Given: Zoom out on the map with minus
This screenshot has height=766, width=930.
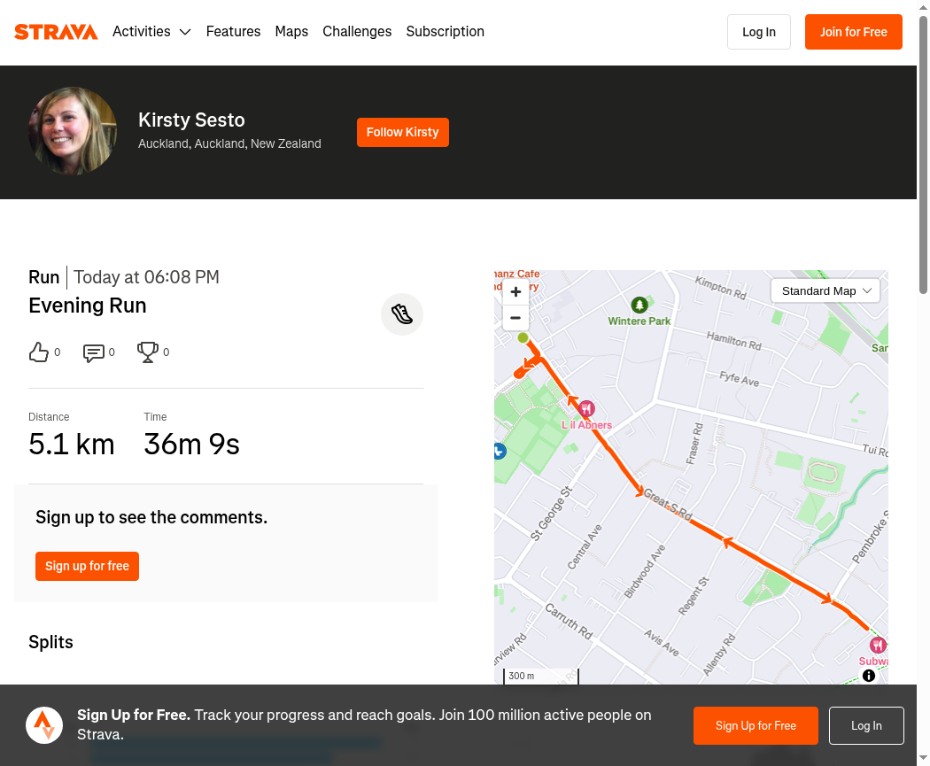Looking at the screenshot, I should (515, 318).
